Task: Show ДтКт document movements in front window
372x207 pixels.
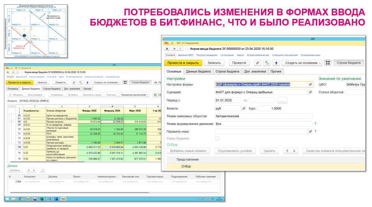Action: click(x=267, y=63)
